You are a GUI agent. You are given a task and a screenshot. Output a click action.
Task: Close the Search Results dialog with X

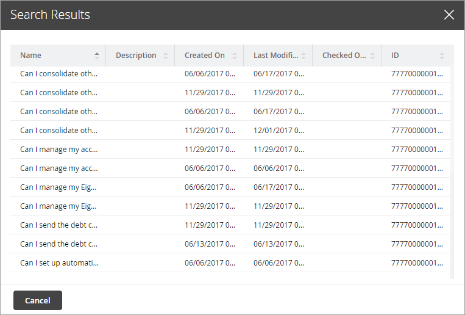tap(449, 15)
